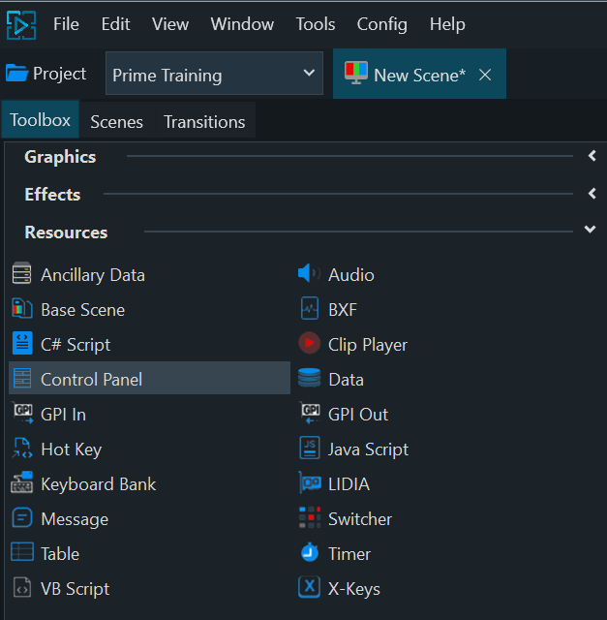Open the Prime Training project dropdown

[x=214, y=75]
